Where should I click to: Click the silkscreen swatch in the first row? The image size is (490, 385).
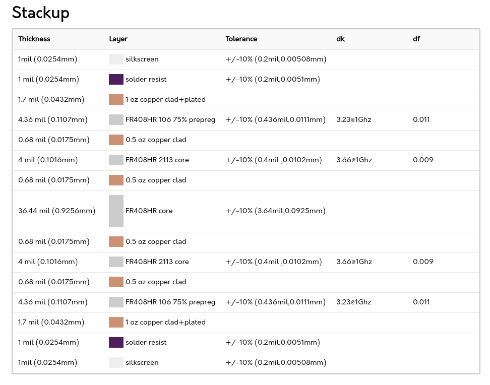coord(116,59)
